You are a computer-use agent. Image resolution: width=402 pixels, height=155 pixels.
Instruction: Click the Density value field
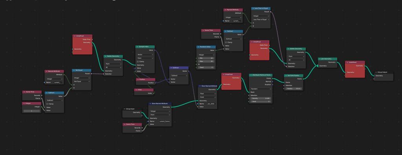coord(261,99)
